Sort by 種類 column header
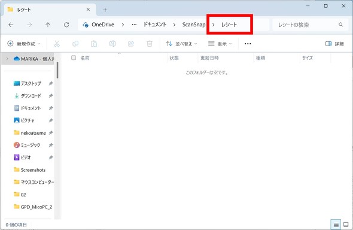353x230 pixels. click(x=260, y=58)
